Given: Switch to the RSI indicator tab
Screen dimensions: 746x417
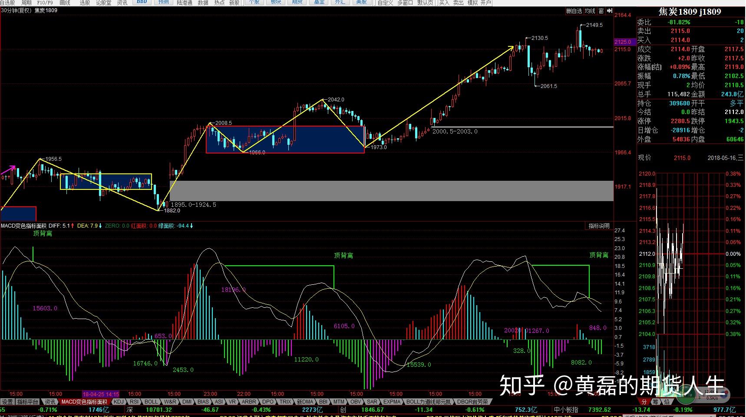Looking at the screenshot, I should 134,402.
